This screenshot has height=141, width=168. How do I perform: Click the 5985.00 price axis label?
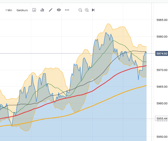[162, 20]
